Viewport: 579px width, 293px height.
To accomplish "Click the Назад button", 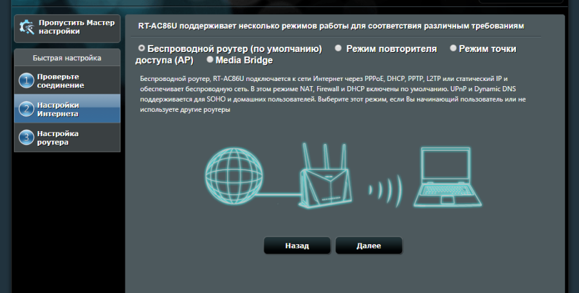I will pyautogui.click(x=297, y=245).
